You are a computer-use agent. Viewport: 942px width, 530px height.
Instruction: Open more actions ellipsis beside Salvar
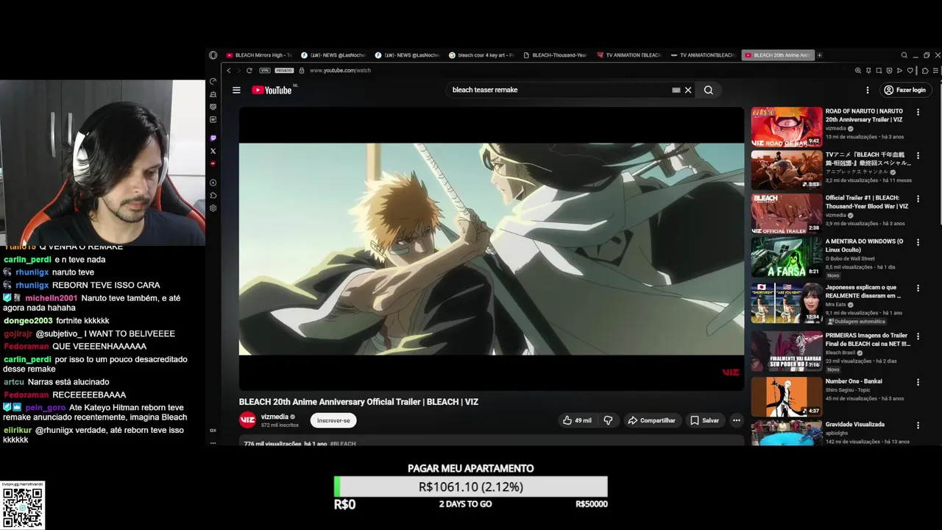pyautogui.click(x=736, y=420)
